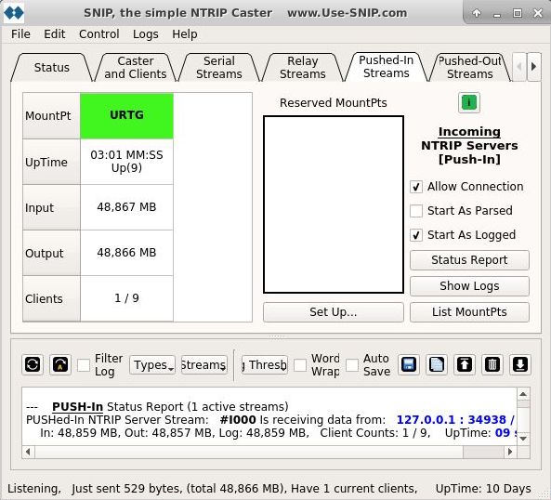This screenshot has height=500, width=551.
Task: Click the log horizontal scrollbar left arrow
Action: pos(28,452)
